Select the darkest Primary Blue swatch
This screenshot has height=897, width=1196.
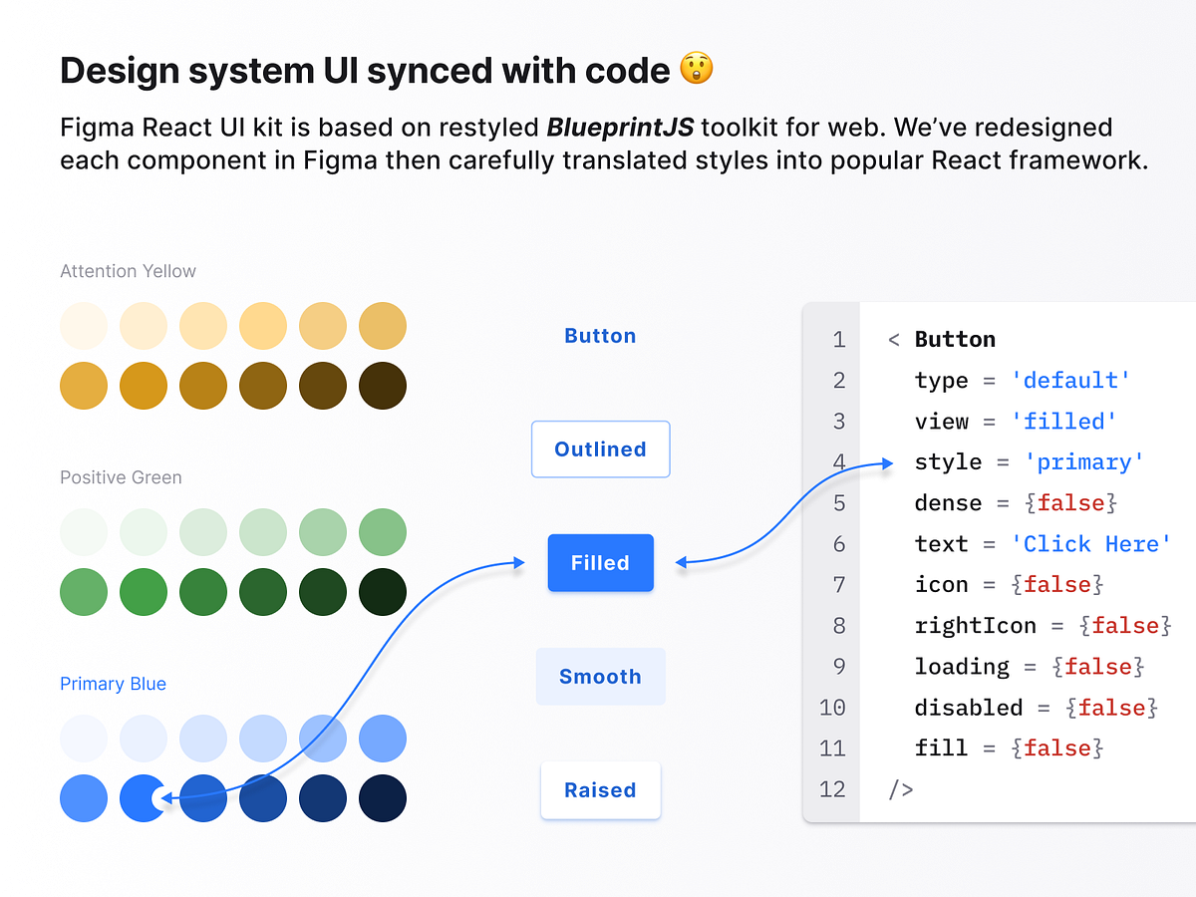(x=382, y=797)
